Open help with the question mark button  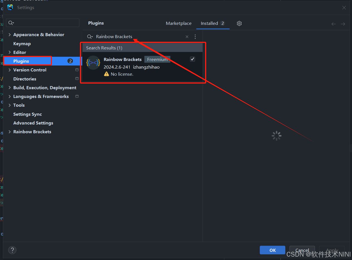click(12, 250)
